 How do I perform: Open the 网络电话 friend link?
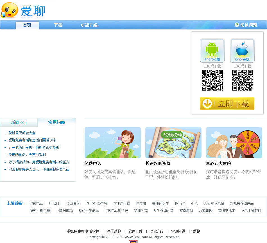coord(36,203)
